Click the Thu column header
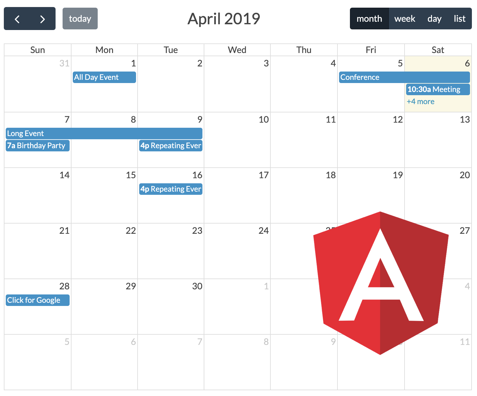Screen dimensions: 477x396 coord(304,50)
